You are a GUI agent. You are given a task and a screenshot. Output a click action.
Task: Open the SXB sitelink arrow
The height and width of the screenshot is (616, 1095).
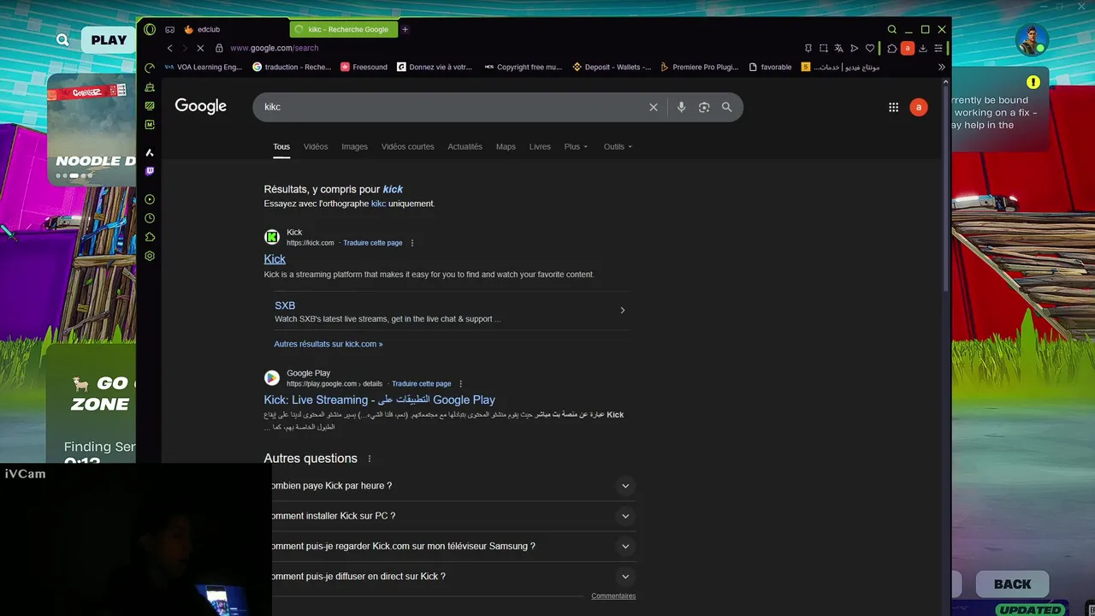pyautogui.click(x=622, y=311)
